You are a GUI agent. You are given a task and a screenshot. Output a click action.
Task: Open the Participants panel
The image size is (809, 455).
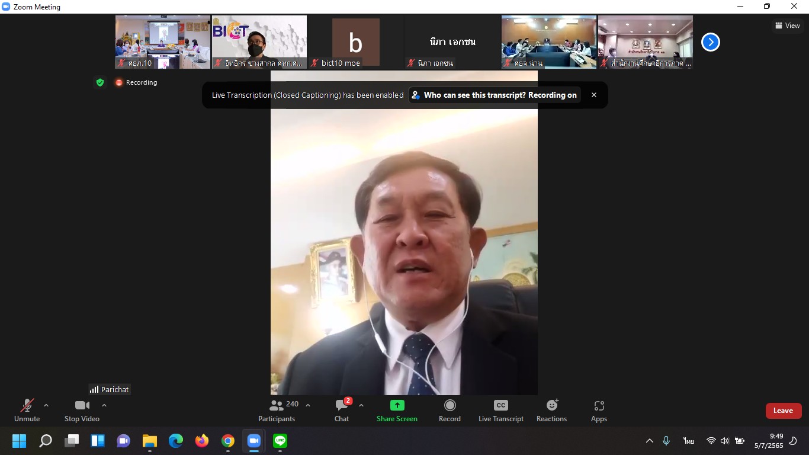(277, 411)
